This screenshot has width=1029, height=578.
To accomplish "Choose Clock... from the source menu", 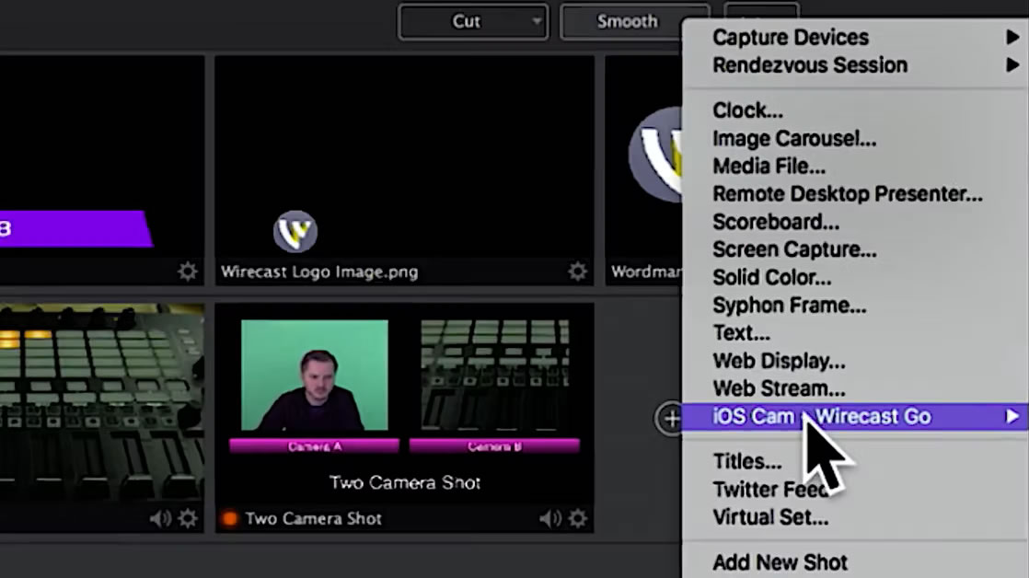I will (747, 110).
